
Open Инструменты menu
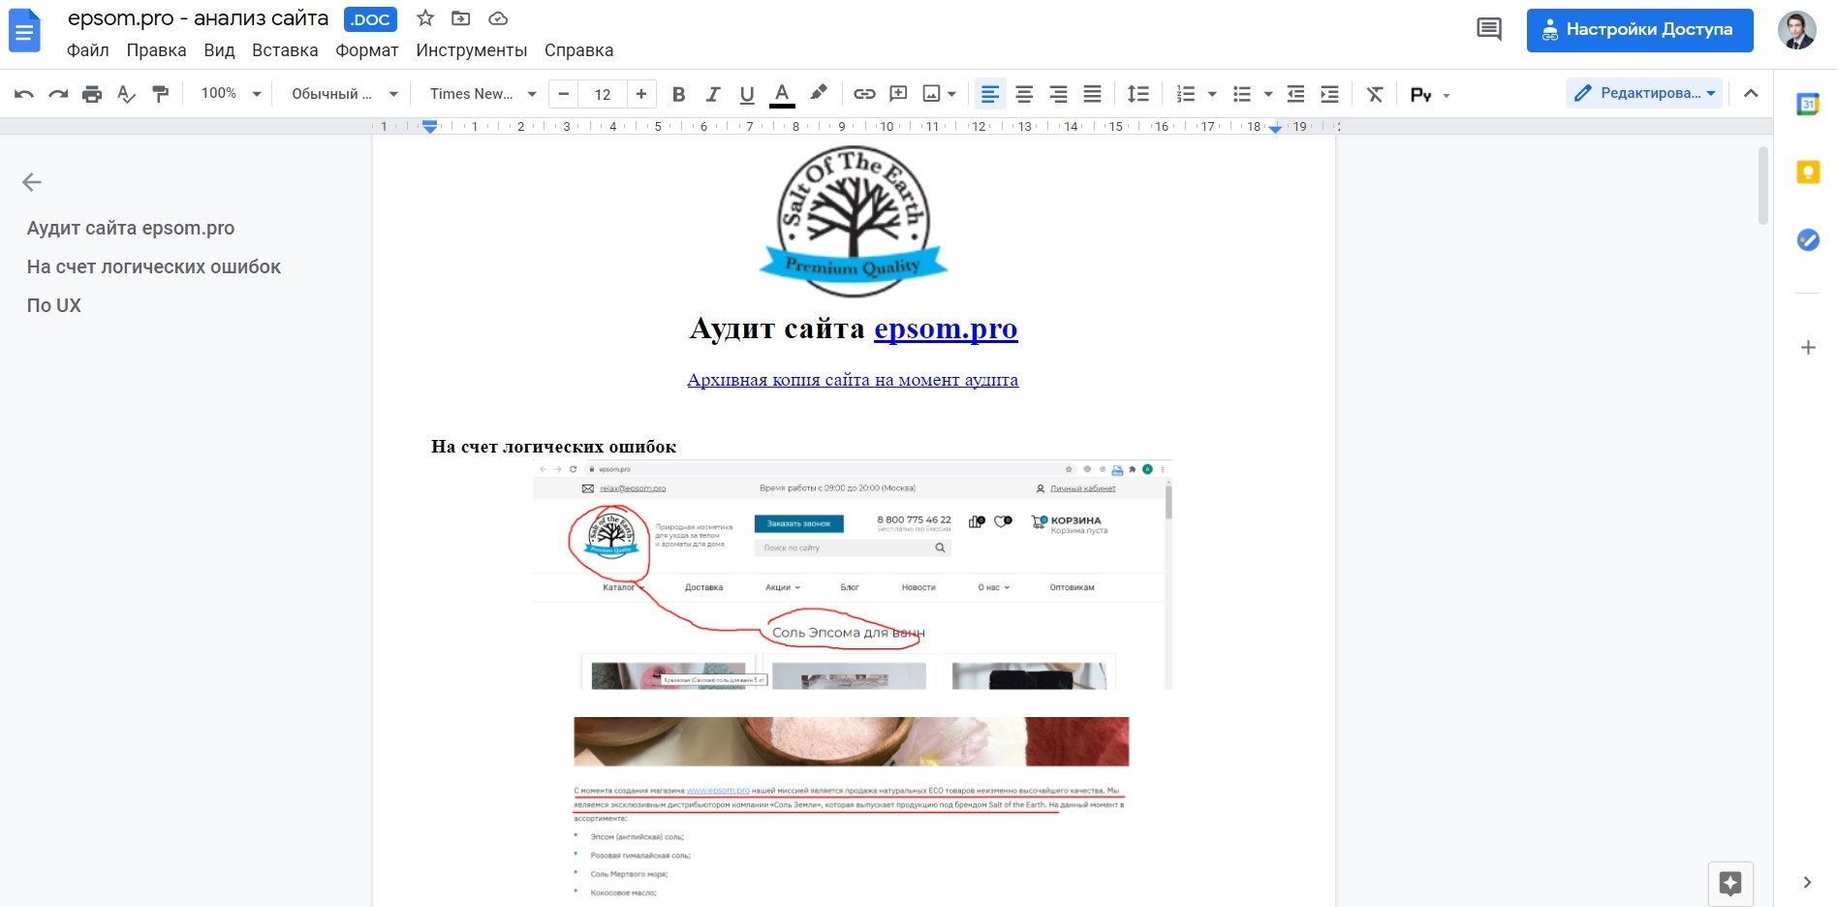click(472, 50)
